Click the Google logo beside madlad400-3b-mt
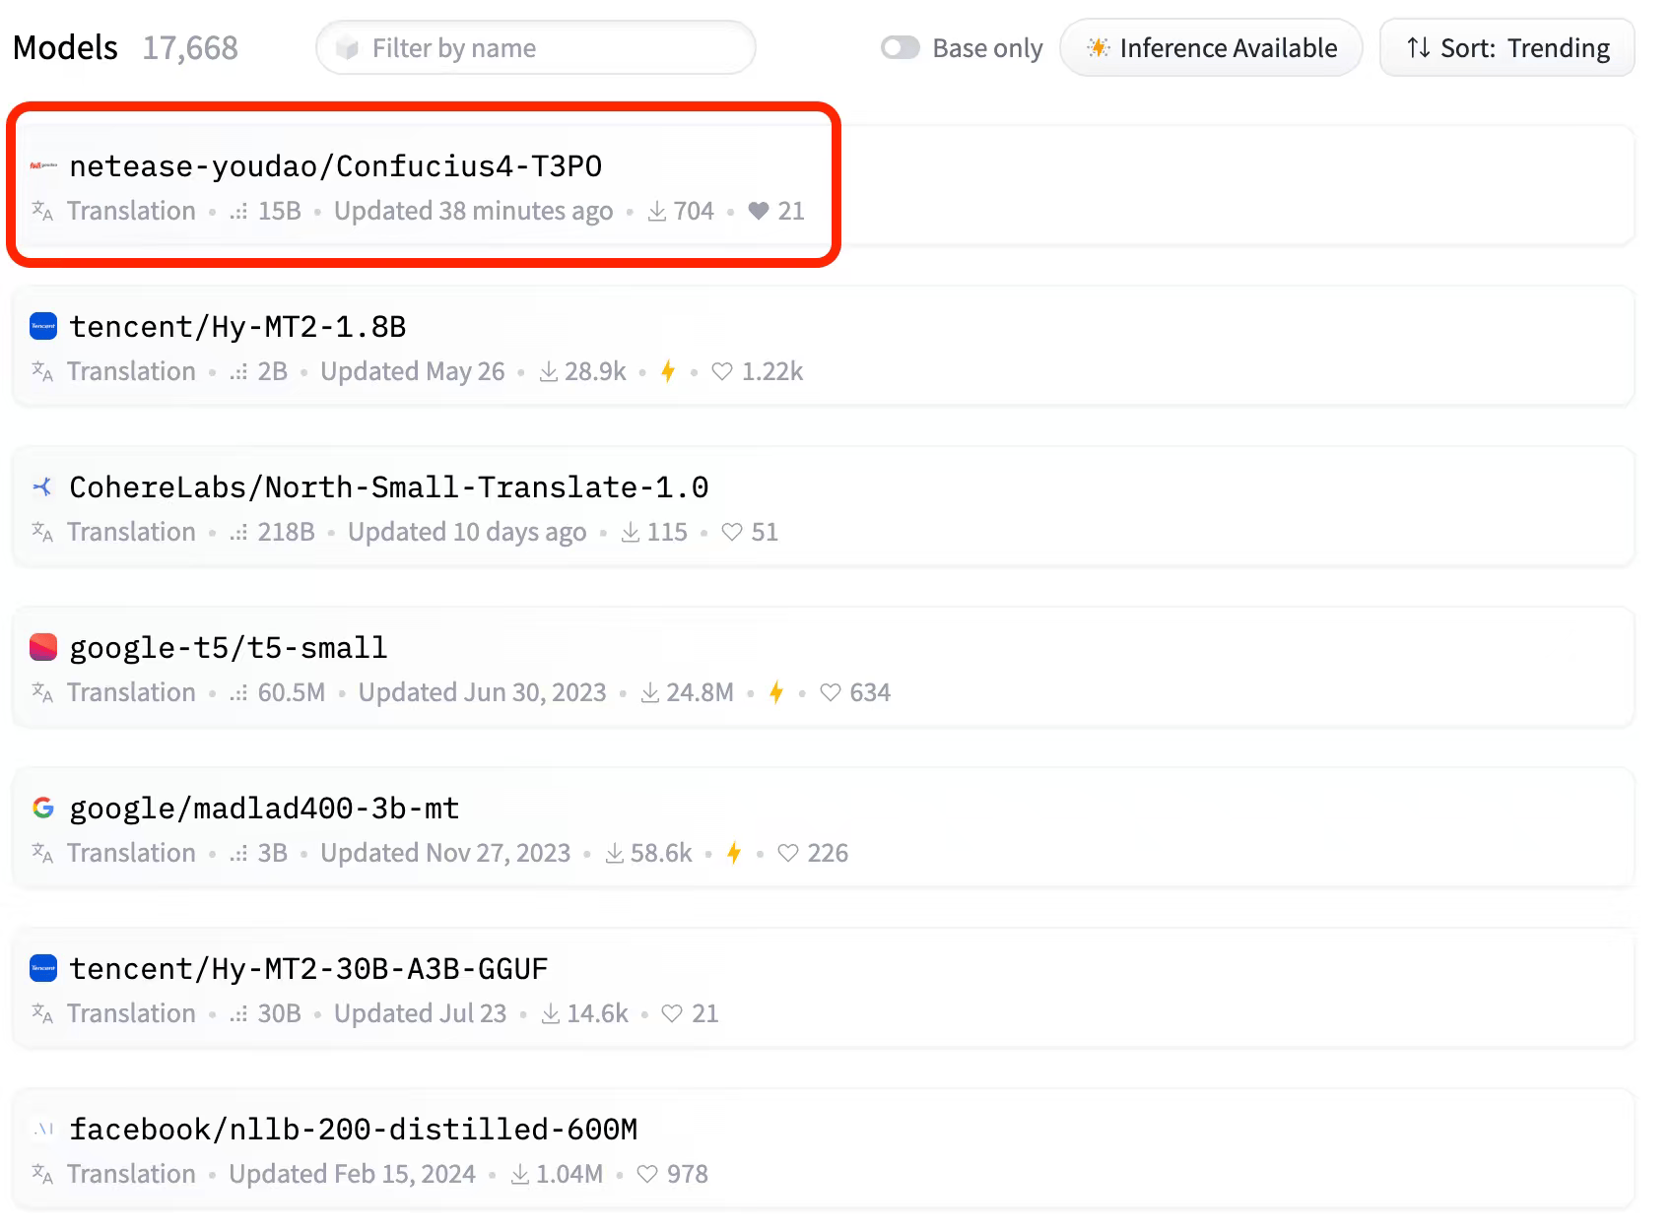Viewport: 1673px width, 1231px height. tap(43, 808)
